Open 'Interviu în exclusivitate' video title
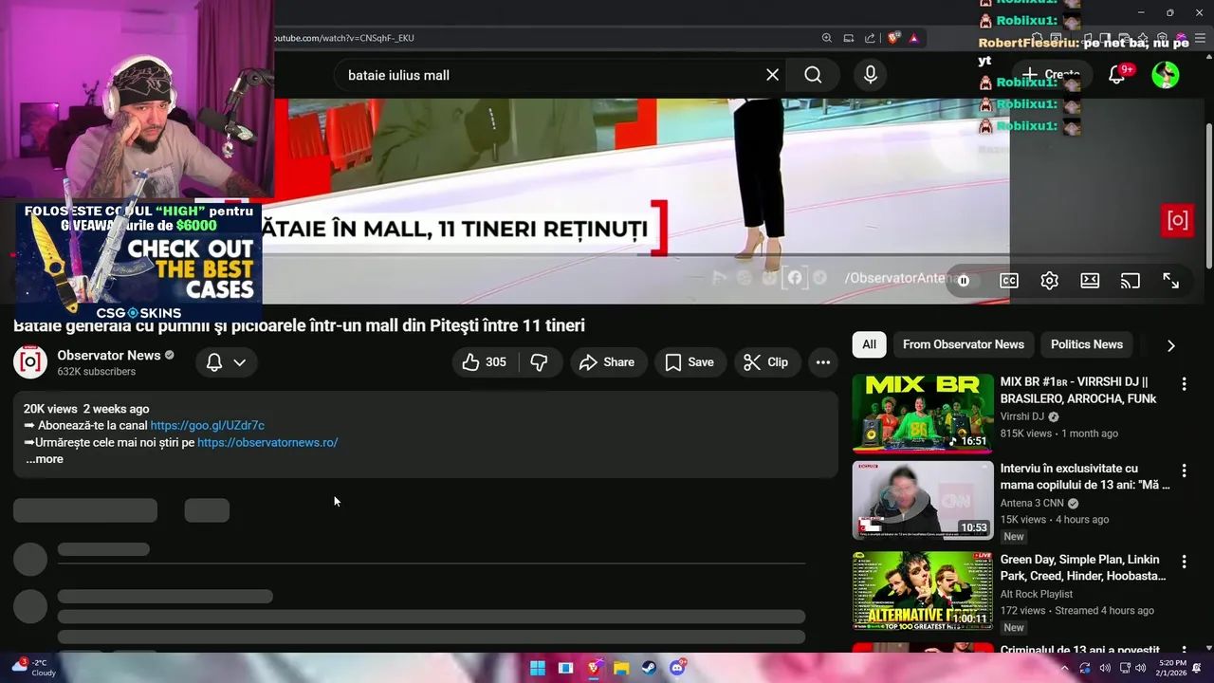 1085,476
